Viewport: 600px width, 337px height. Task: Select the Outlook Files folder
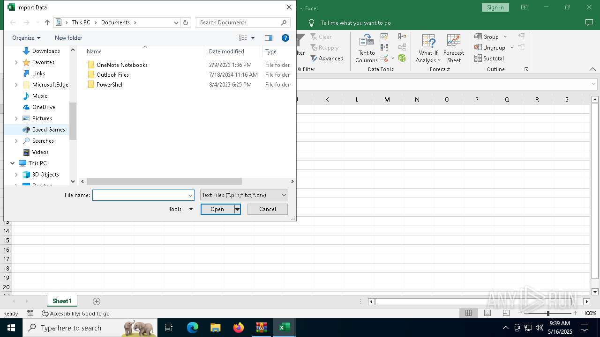(x=112, y=75)
